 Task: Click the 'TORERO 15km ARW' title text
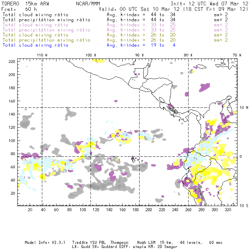(x=25, y=4)
